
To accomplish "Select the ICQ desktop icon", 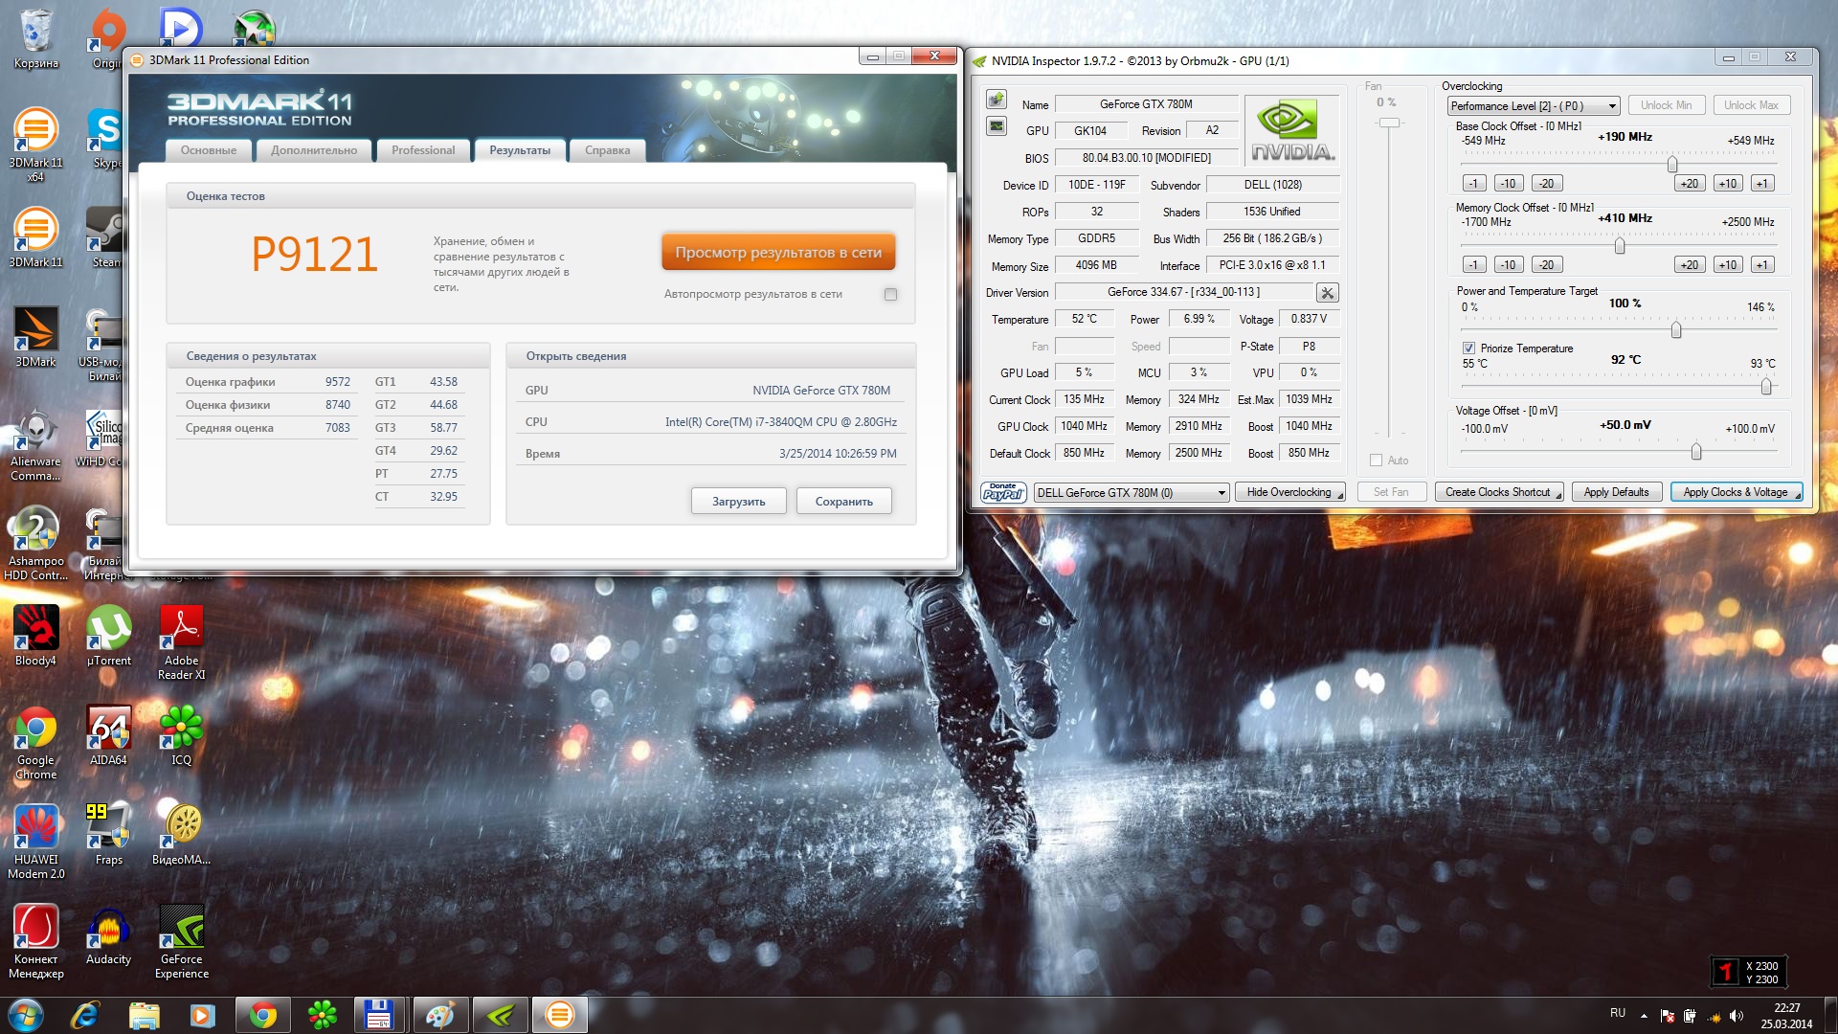I will pos(182,735).
